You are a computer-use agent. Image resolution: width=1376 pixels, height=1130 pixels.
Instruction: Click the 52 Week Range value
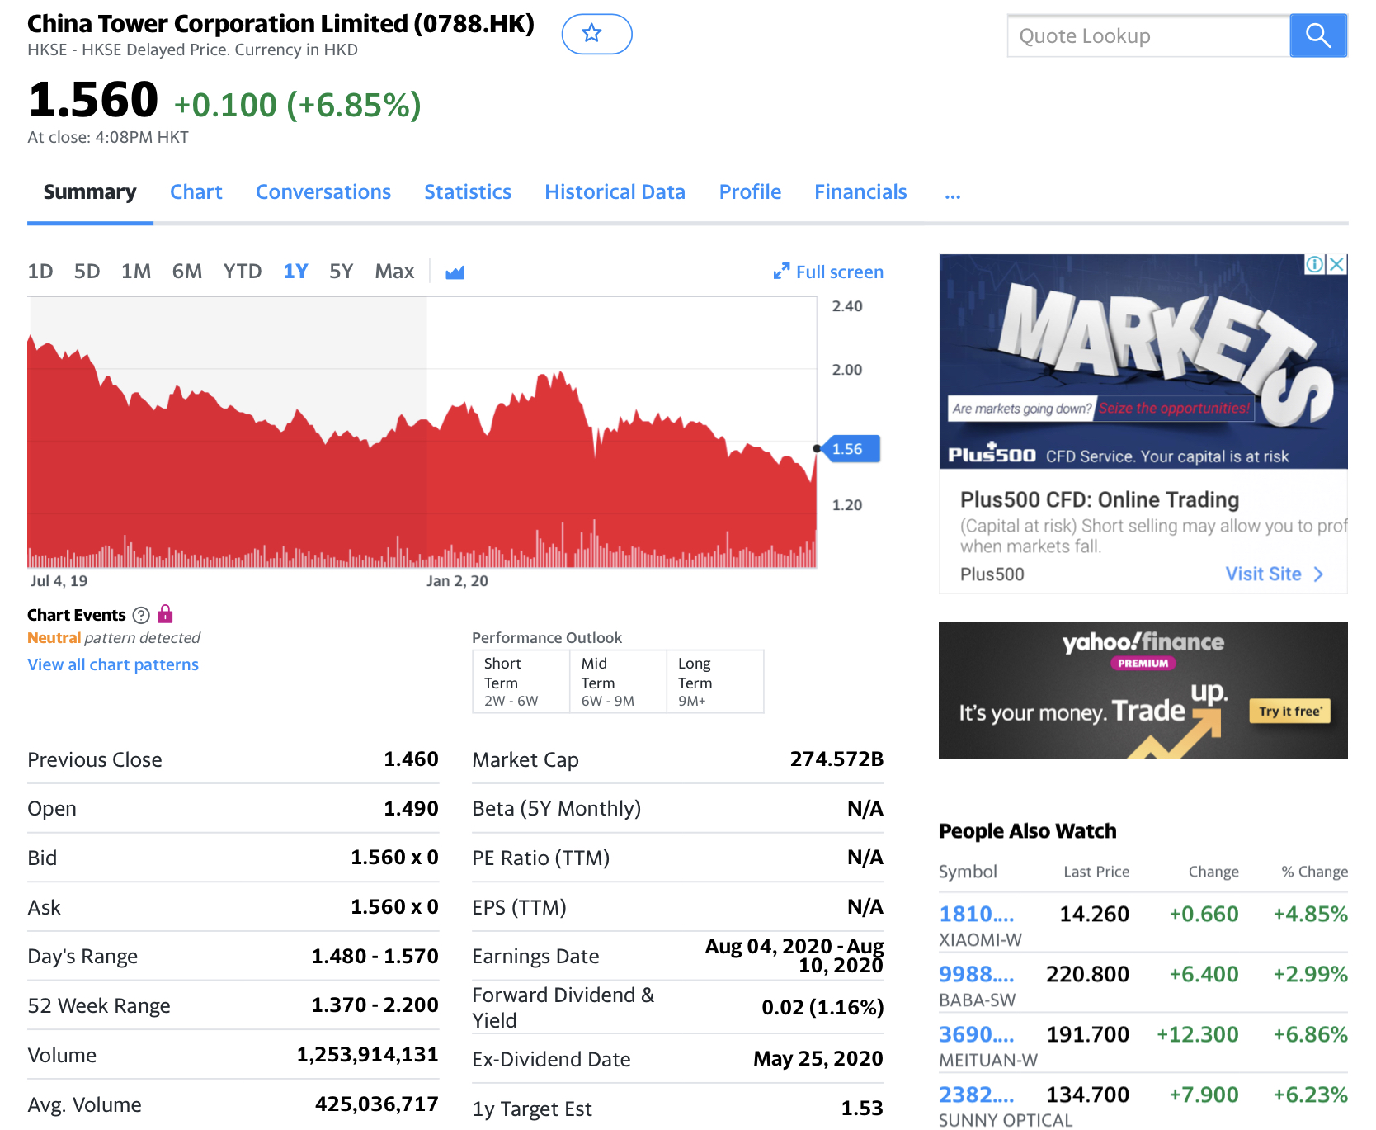click(375, 1005)
